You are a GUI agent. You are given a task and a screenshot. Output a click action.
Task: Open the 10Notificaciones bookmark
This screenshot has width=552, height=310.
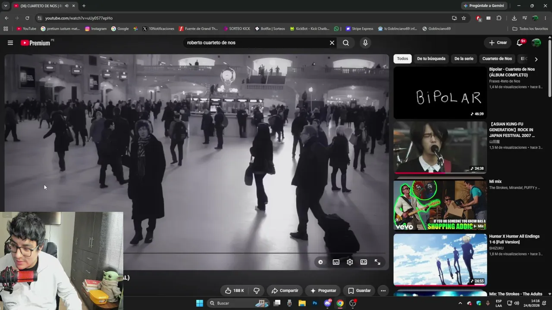(158, 29)
